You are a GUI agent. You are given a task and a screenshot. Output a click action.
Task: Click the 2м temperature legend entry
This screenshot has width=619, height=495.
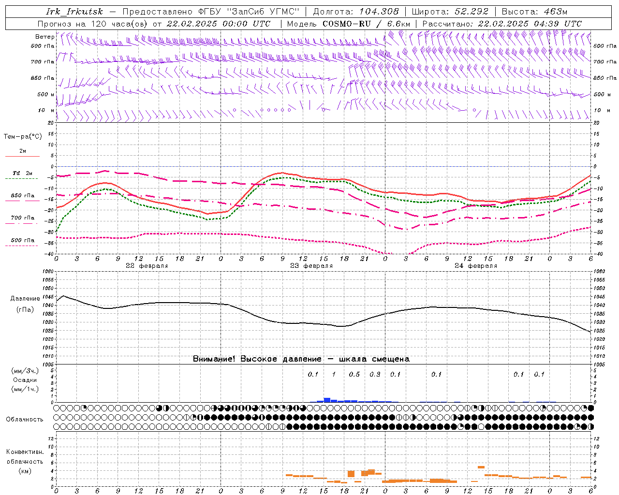(23, 151)
